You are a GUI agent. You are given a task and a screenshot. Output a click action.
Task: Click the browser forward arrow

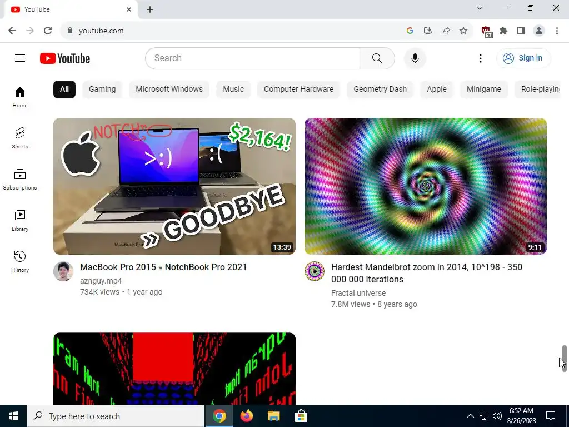tap(30, 31)
